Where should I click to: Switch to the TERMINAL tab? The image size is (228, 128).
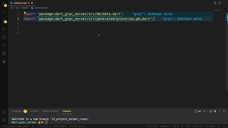[67, 111]
